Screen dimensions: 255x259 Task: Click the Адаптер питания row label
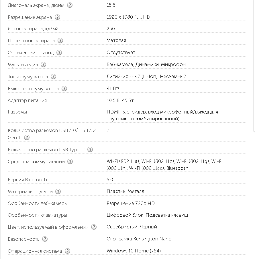[x=27, y=101]
